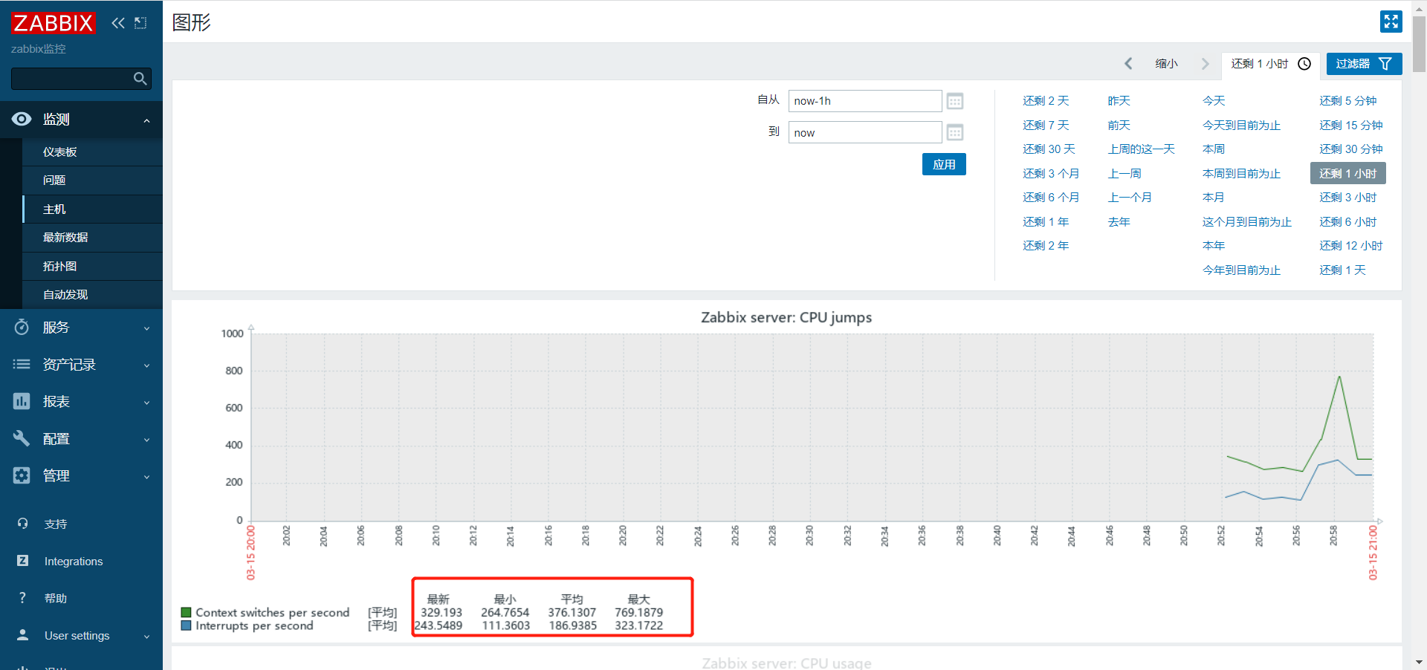Select the 去年 time range

pos(1119,222)
